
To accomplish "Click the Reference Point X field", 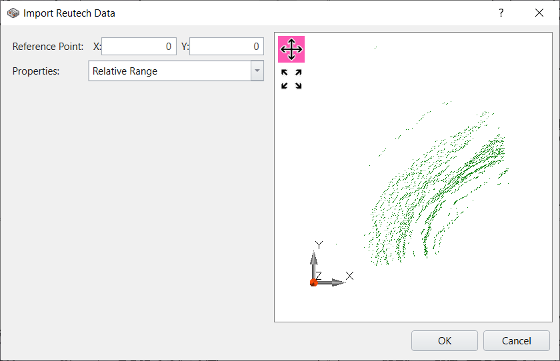I will [139, 47].
